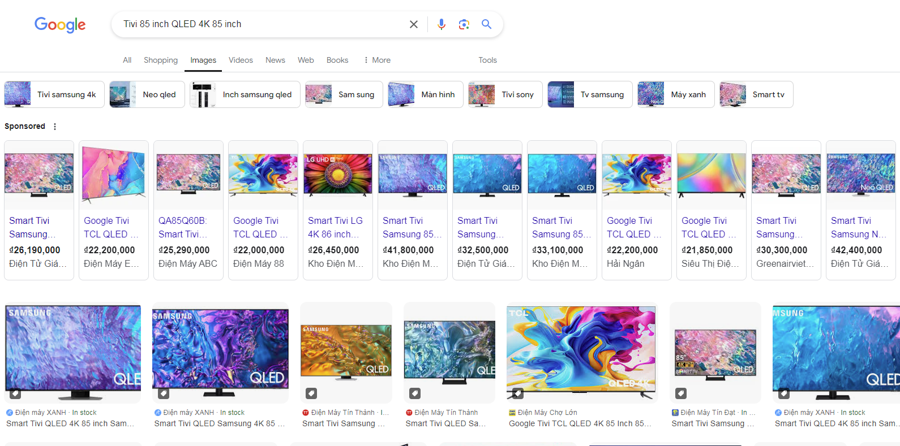Click product tag icon on Điện Máy Tín Đạt image

[x=681, y=393]
